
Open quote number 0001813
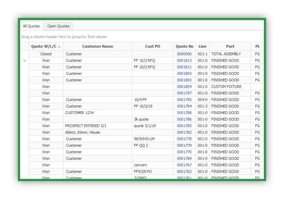coord(184,60)
